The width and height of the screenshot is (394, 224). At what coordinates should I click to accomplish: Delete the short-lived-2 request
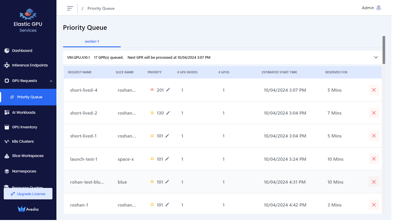(x=374, y=113)
